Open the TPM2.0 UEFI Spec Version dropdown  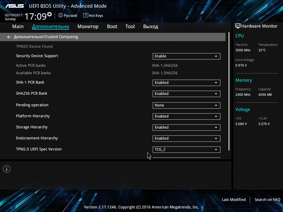tap(186, 150)
